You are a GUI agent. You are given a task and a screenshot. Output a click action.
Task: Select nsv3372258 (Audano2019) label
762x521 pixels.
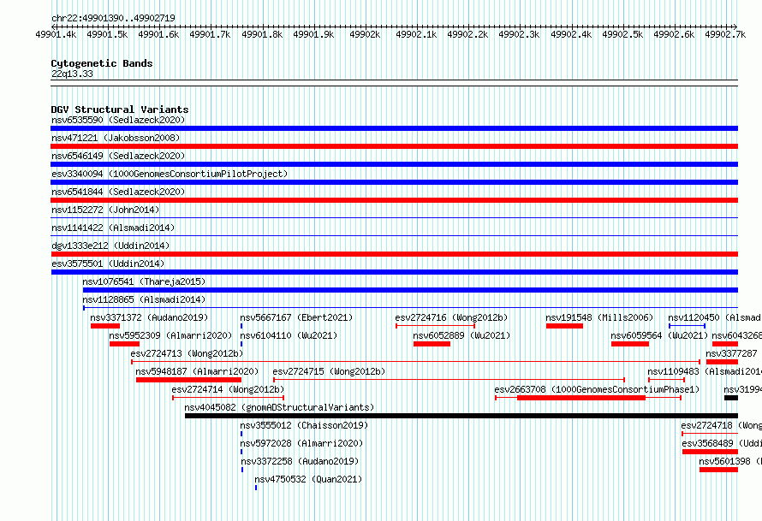(300, 461)
